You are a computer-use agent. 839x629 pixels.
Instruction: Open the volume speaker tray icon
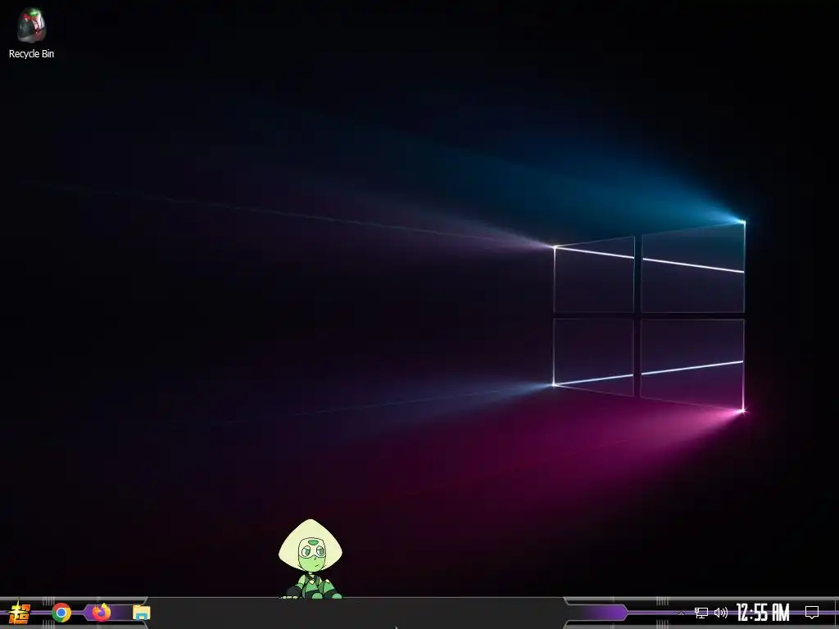(721, 613)
